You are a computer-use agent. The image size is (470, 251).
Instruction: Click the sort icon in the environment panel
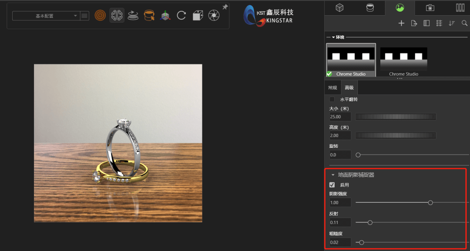click(x=452, y=23)
